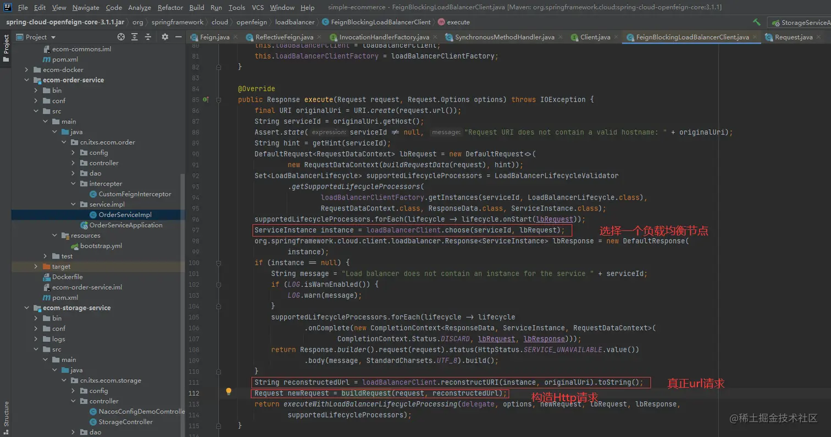Click the green Build hammer icon
Image resolution: width=831 pixels, height=437 pixels.
point(757,22)
